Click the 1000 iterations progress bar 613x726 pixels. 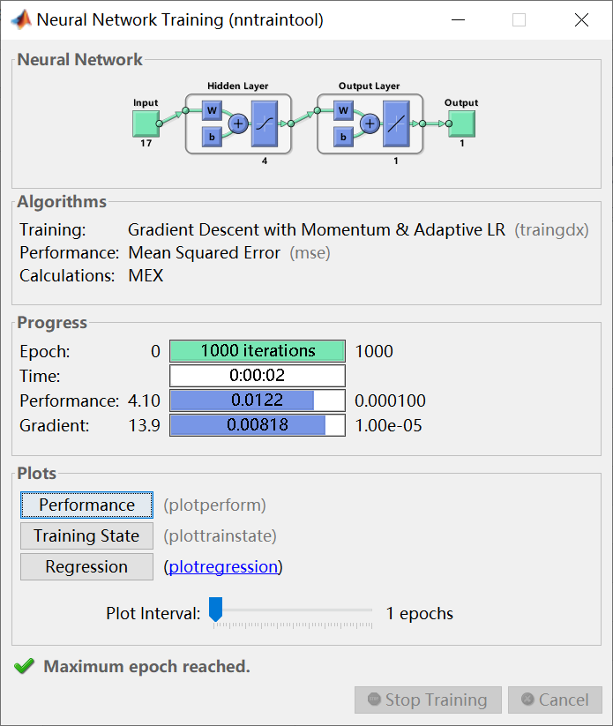[x=257, y=351]
